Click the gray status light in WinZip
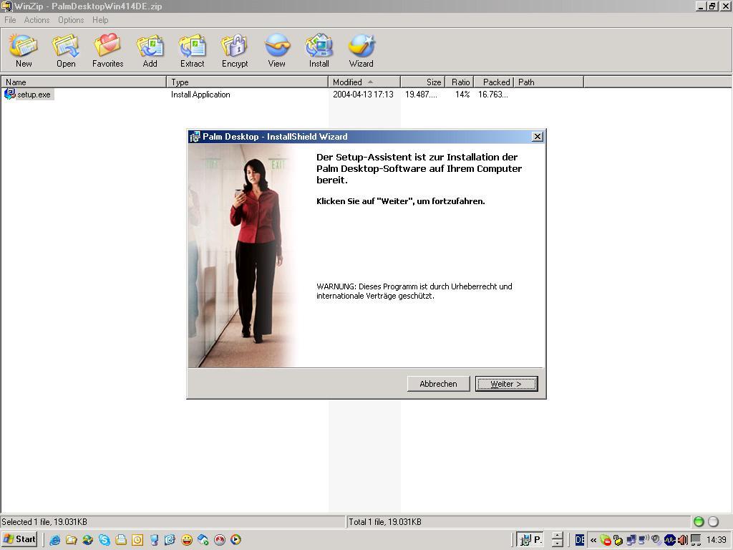The width and height of the screenshot is (733, 550). tap(714, 521)
